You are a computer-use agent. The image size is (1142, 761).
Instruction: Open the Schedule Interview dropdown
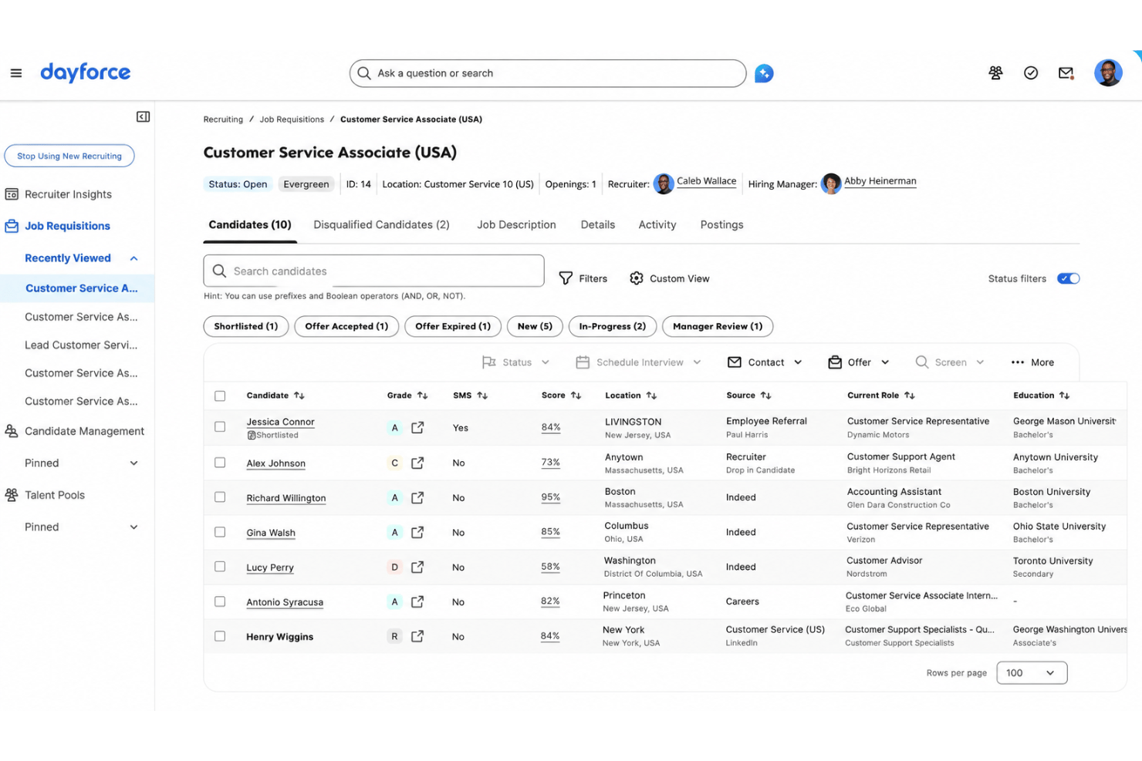coord(638,362)
